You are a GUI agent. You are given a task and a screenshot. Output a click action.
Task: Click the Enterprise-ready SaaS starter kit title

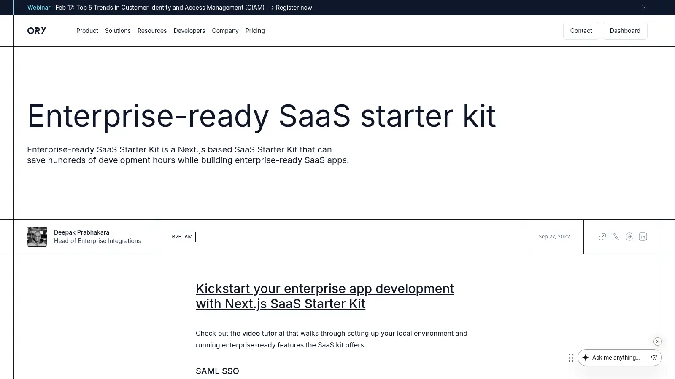pyautogui.click(x=262, y=116)
